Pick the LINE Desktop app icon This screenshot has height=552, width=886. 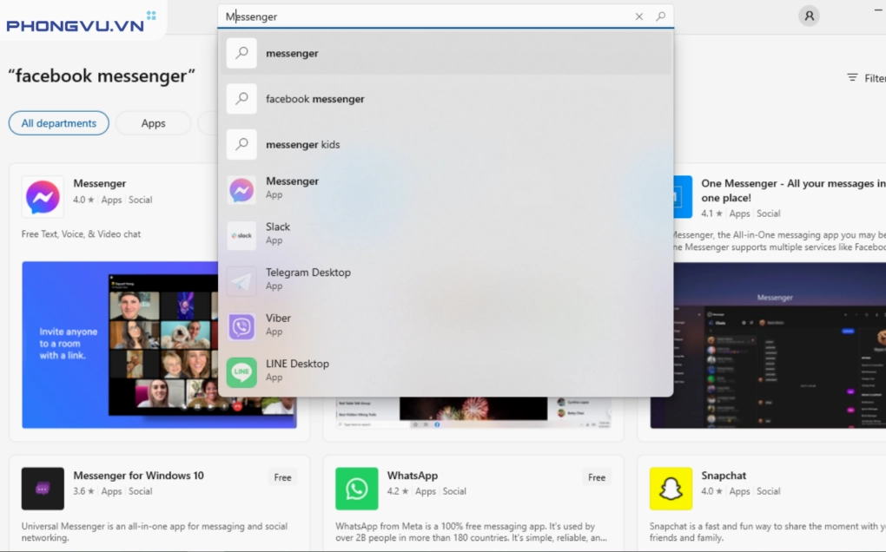(241, 372)
